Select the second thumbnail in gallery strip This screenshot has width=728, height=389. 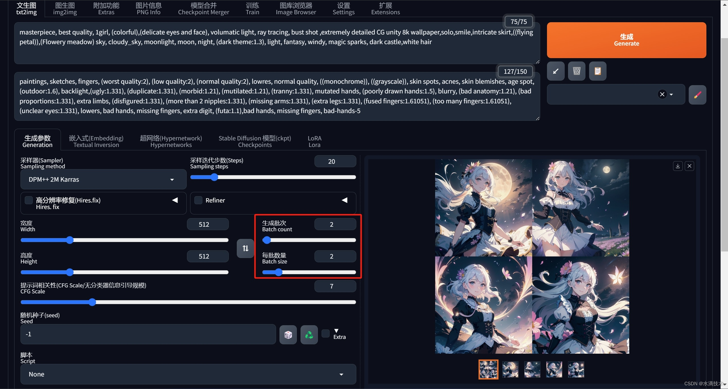[x=510, y=369]
